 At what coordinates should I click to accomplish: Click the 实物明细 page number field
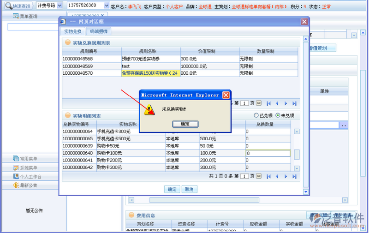coord(244,176)
